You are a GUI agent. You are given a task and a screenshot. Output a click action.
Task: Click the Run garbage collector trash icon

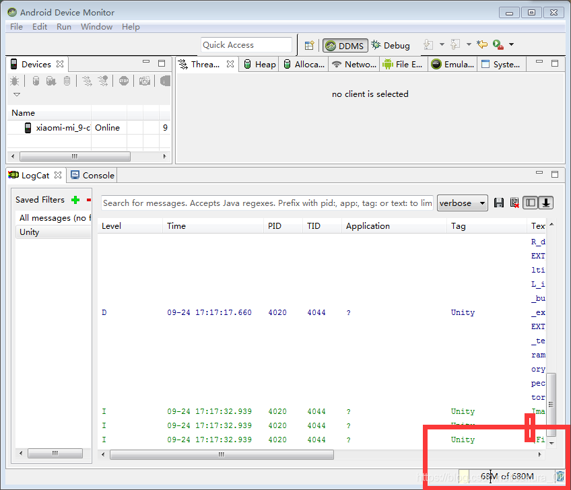[x=560, y=476]
